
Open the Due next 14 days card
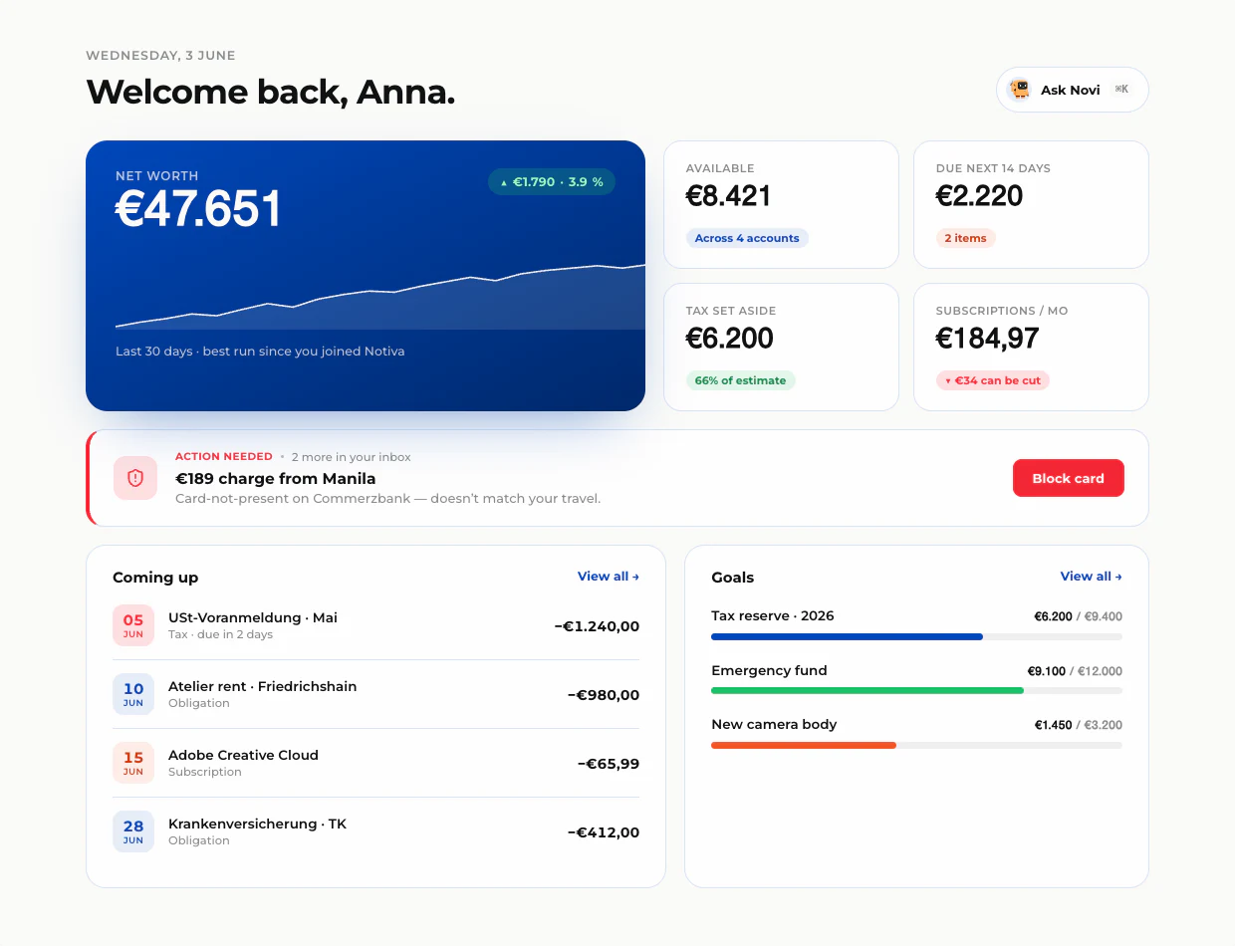pyautogui.click(x=1031, y=204)
